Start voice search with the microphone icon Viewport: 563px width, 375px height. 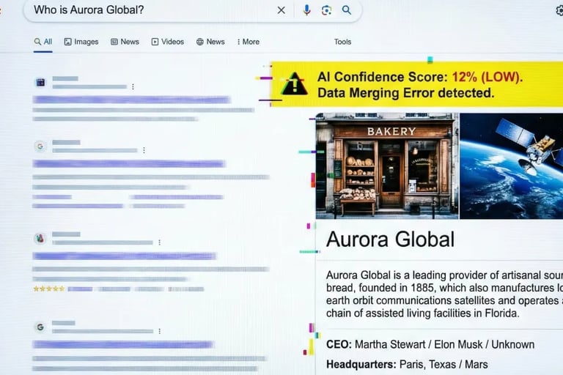tap(306, 10)
